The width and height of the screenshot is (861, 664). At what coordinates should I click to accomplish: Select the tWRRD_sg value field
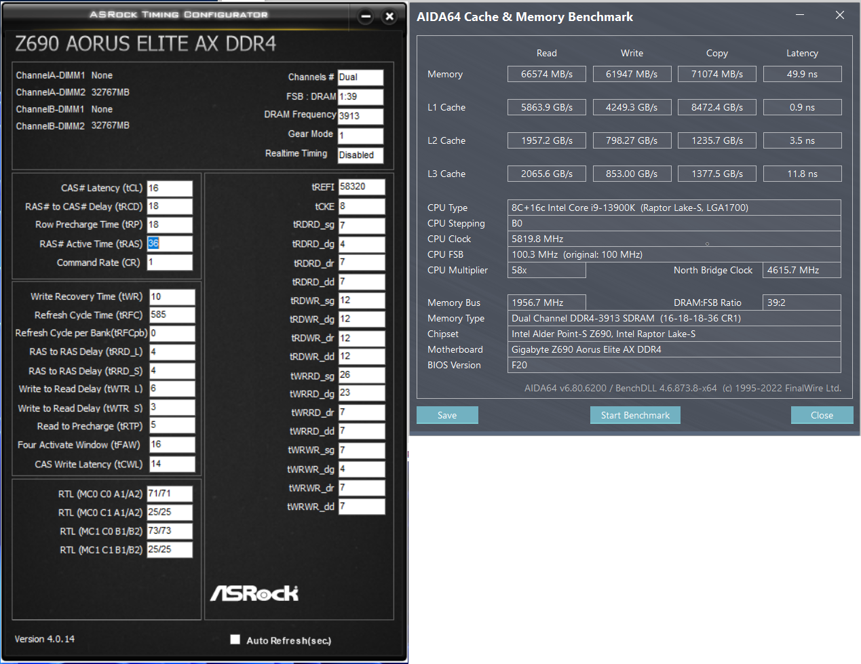[362, 375]
